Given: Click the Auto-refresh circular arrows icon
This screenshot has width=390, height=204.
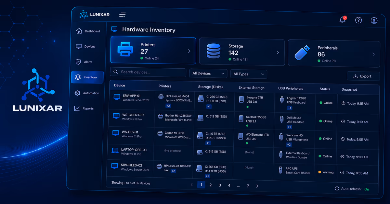Looking at the screenshot, I should [x=337, y=188].
